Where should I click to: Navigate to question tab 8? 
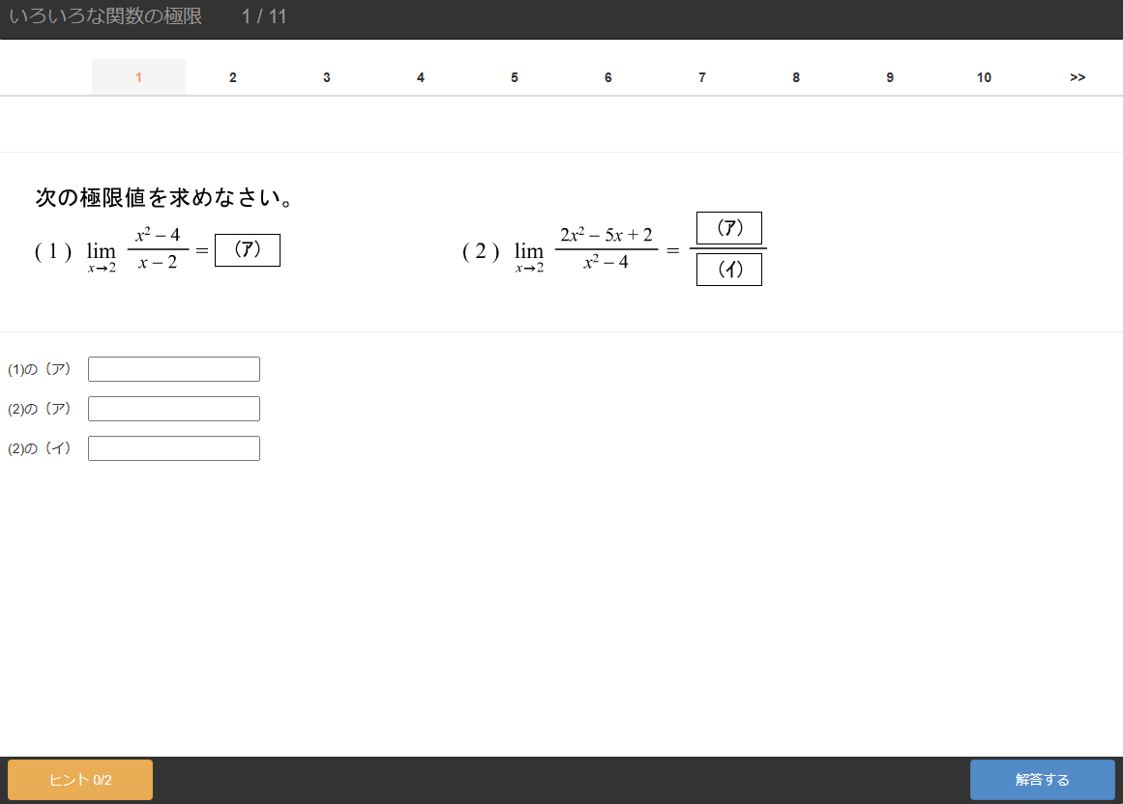[795, 77]
